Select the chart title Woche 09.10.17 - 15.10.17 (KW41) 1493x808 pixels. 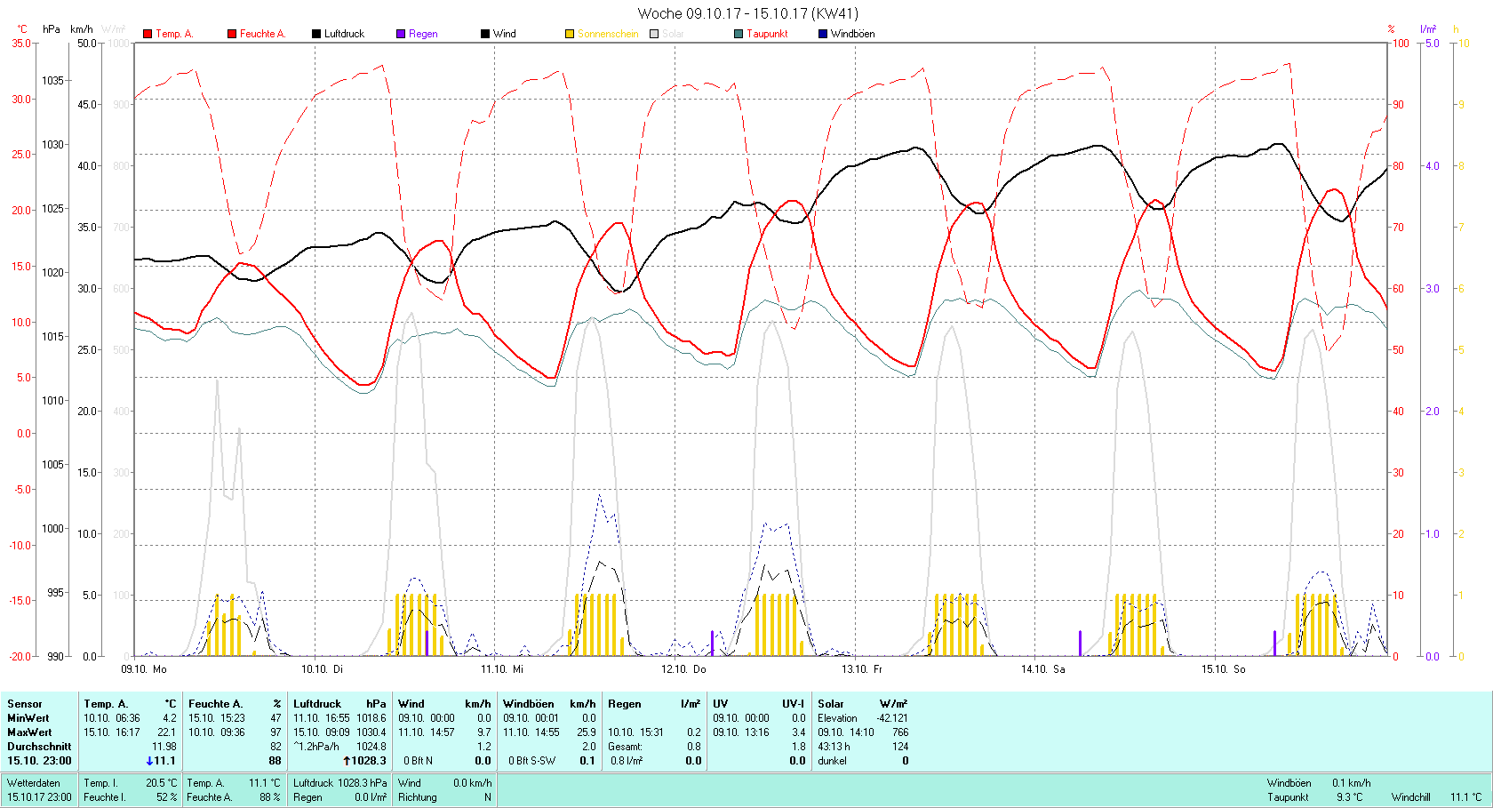748,13
